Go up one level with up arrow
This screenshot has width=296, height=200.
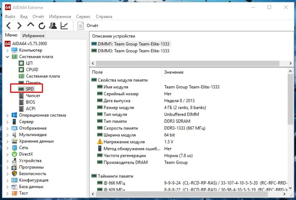pyautogui.click(x=30, y=25)
